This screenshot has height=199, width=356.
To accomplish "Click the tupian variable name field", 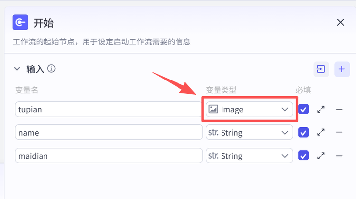I will pyautogui.click(x=108, y=109).
